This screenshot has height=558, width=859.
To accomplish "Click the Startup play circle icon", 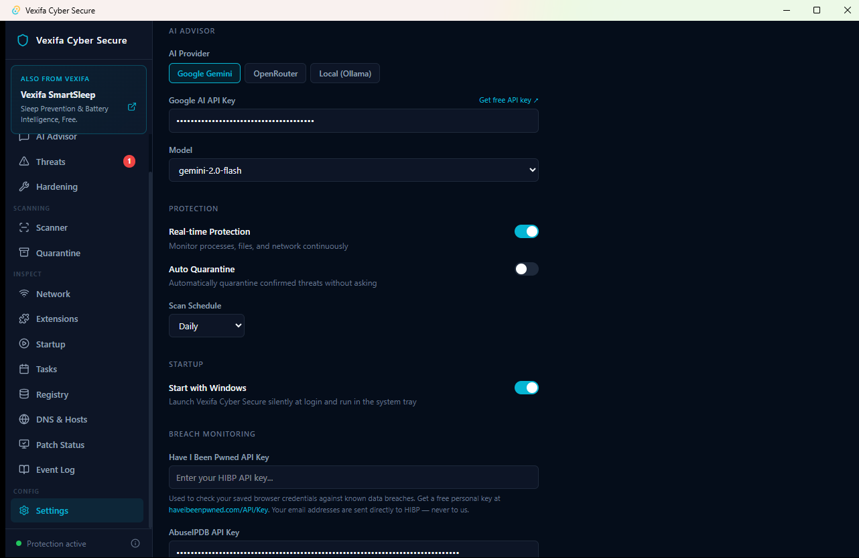I will [x=24, y=344].
